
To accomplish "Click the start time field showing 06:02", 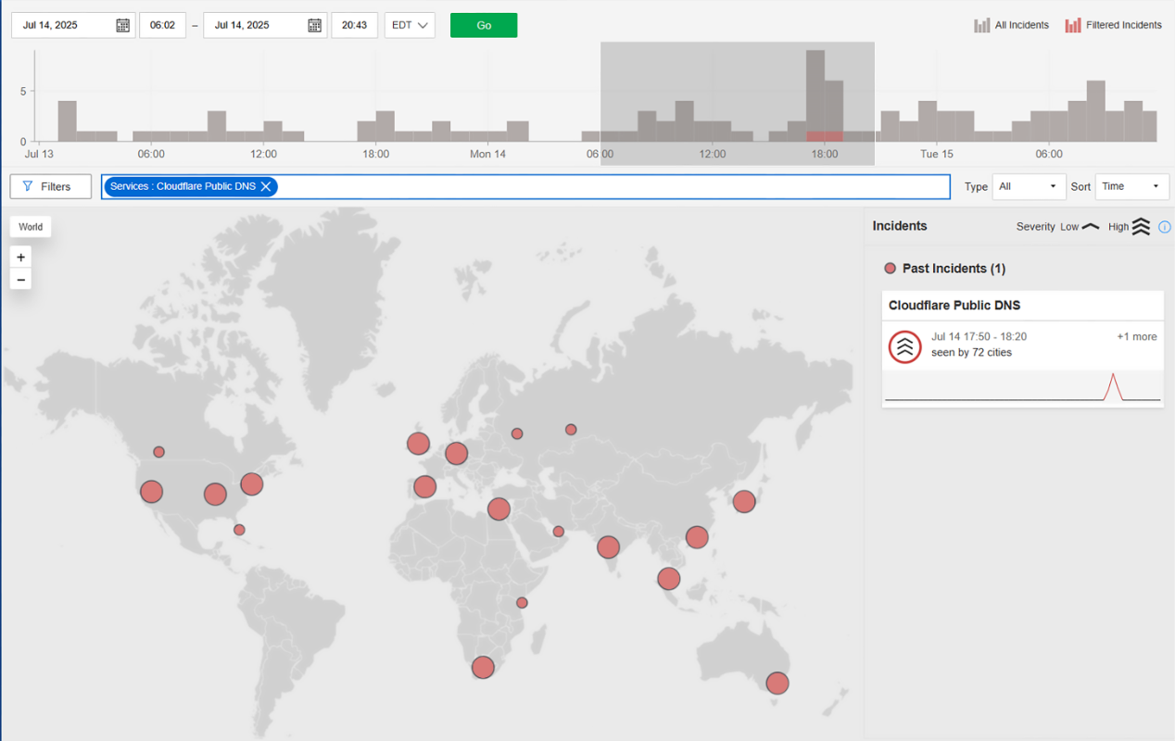I will pyautogui.click(x=162, y=26).
